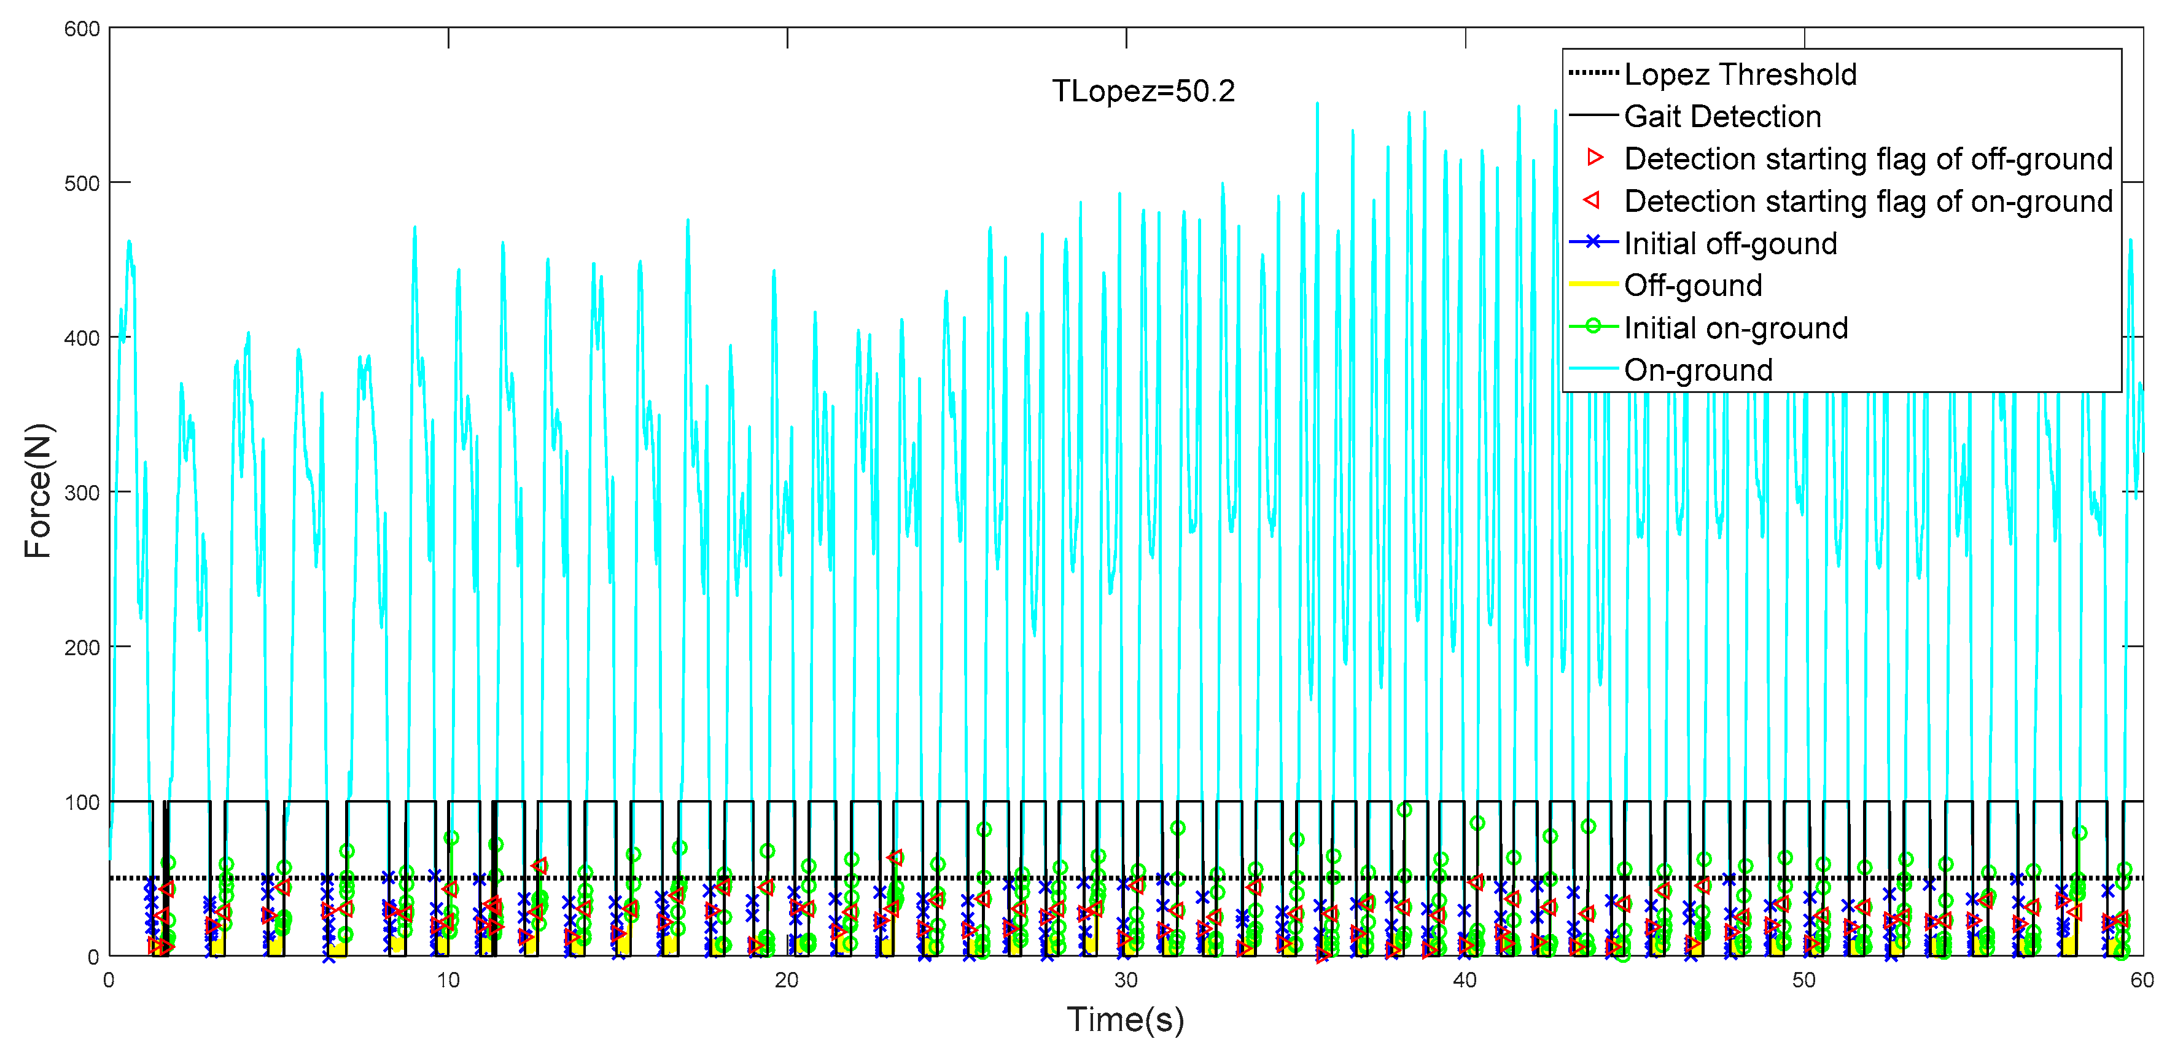Viewport: 2175px width, 1058px height.
Task: Click the Gait Detection legend label
Action: pos(1722,117)
